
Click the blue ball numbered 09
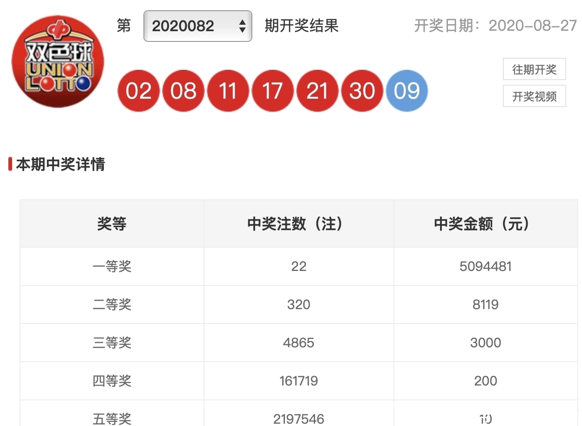pyautogui.click(x=406, y=91)
